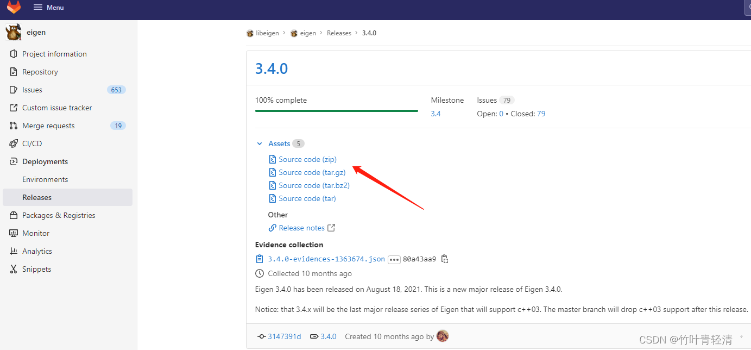751x350 pixels.
Task: Download Source code (tar)
Action: pos(307,198)
